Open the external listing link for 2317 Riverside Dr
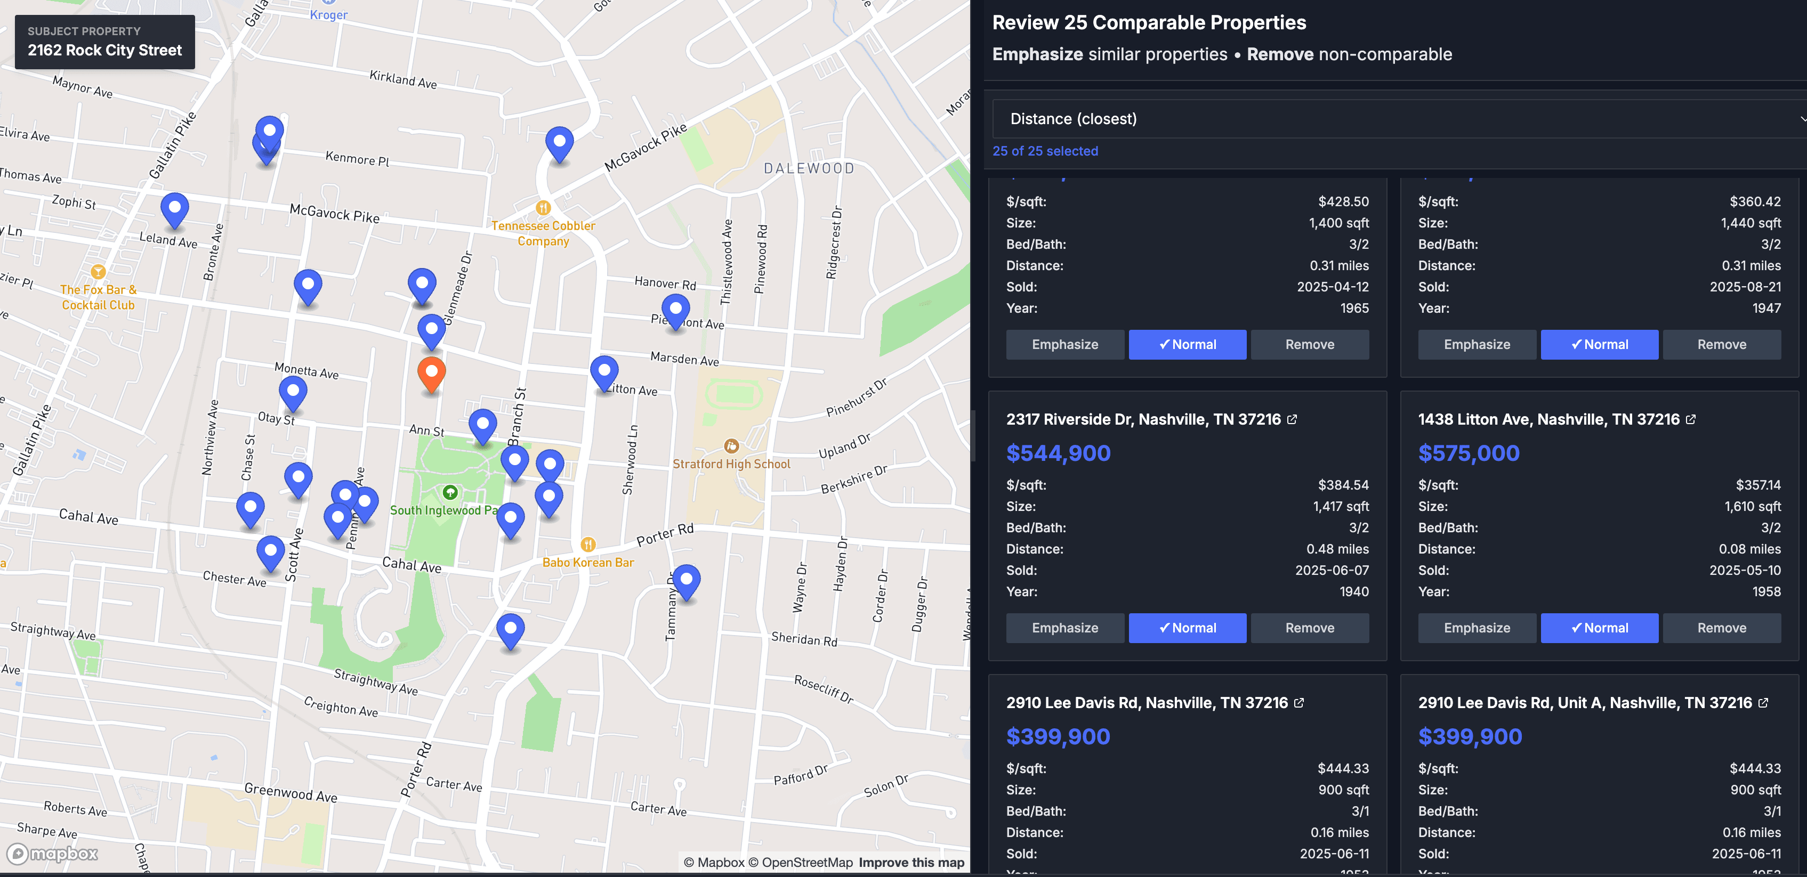The width and height of the screenshot is (1807, 877). point(1293,419)
